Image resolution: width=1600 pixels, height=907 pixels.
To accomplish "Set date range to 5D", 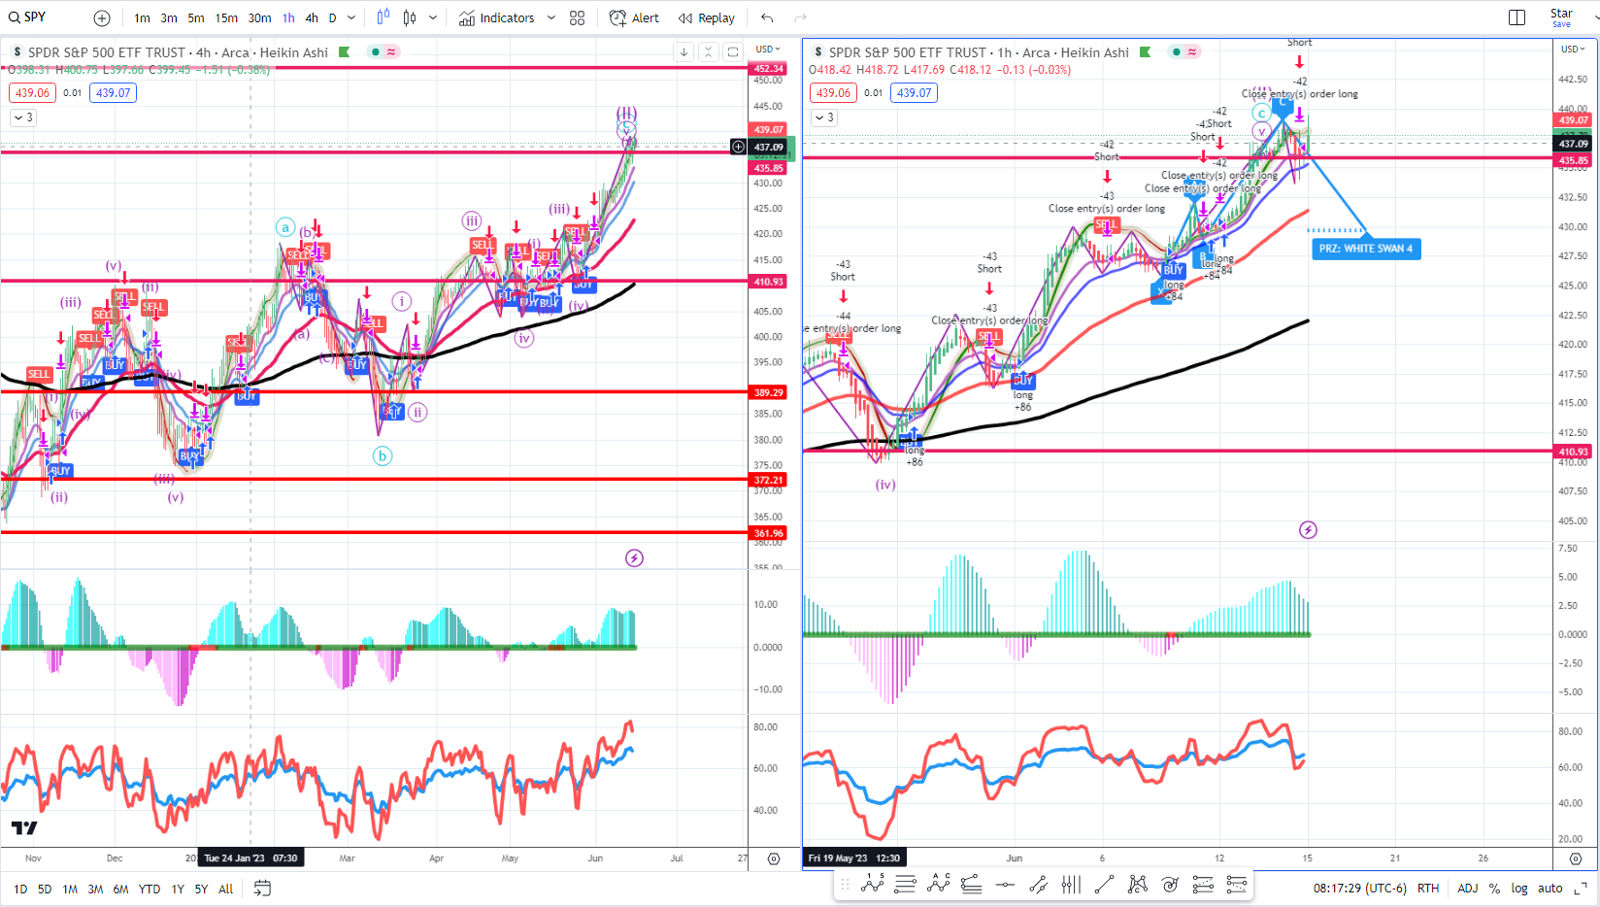I will (x=45, y=889).
